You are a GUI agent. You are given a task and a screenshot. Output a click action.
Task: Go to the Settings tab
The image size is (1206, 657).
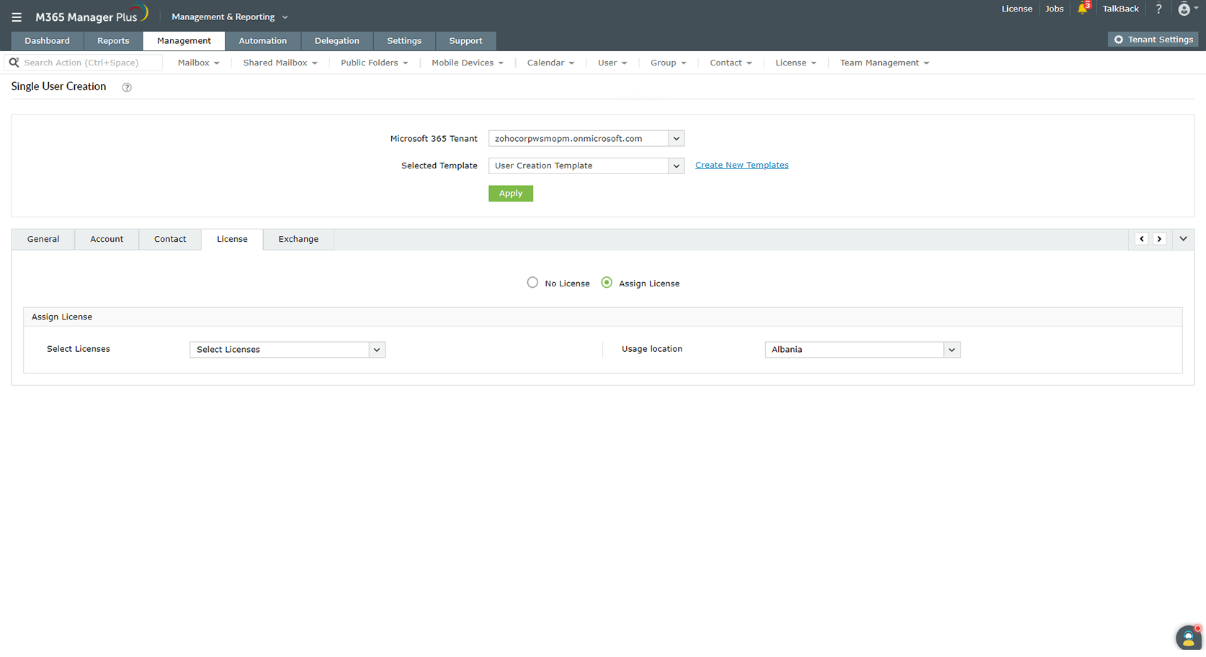tap(404, 41)
